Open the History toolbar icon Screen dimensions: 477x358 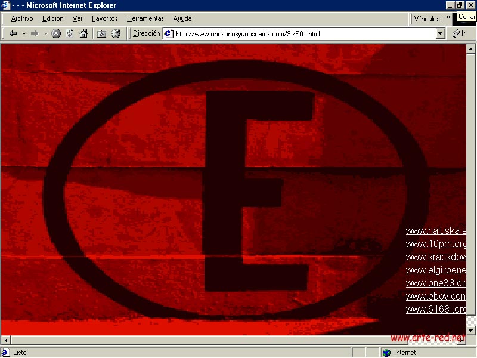click(116, 34)
